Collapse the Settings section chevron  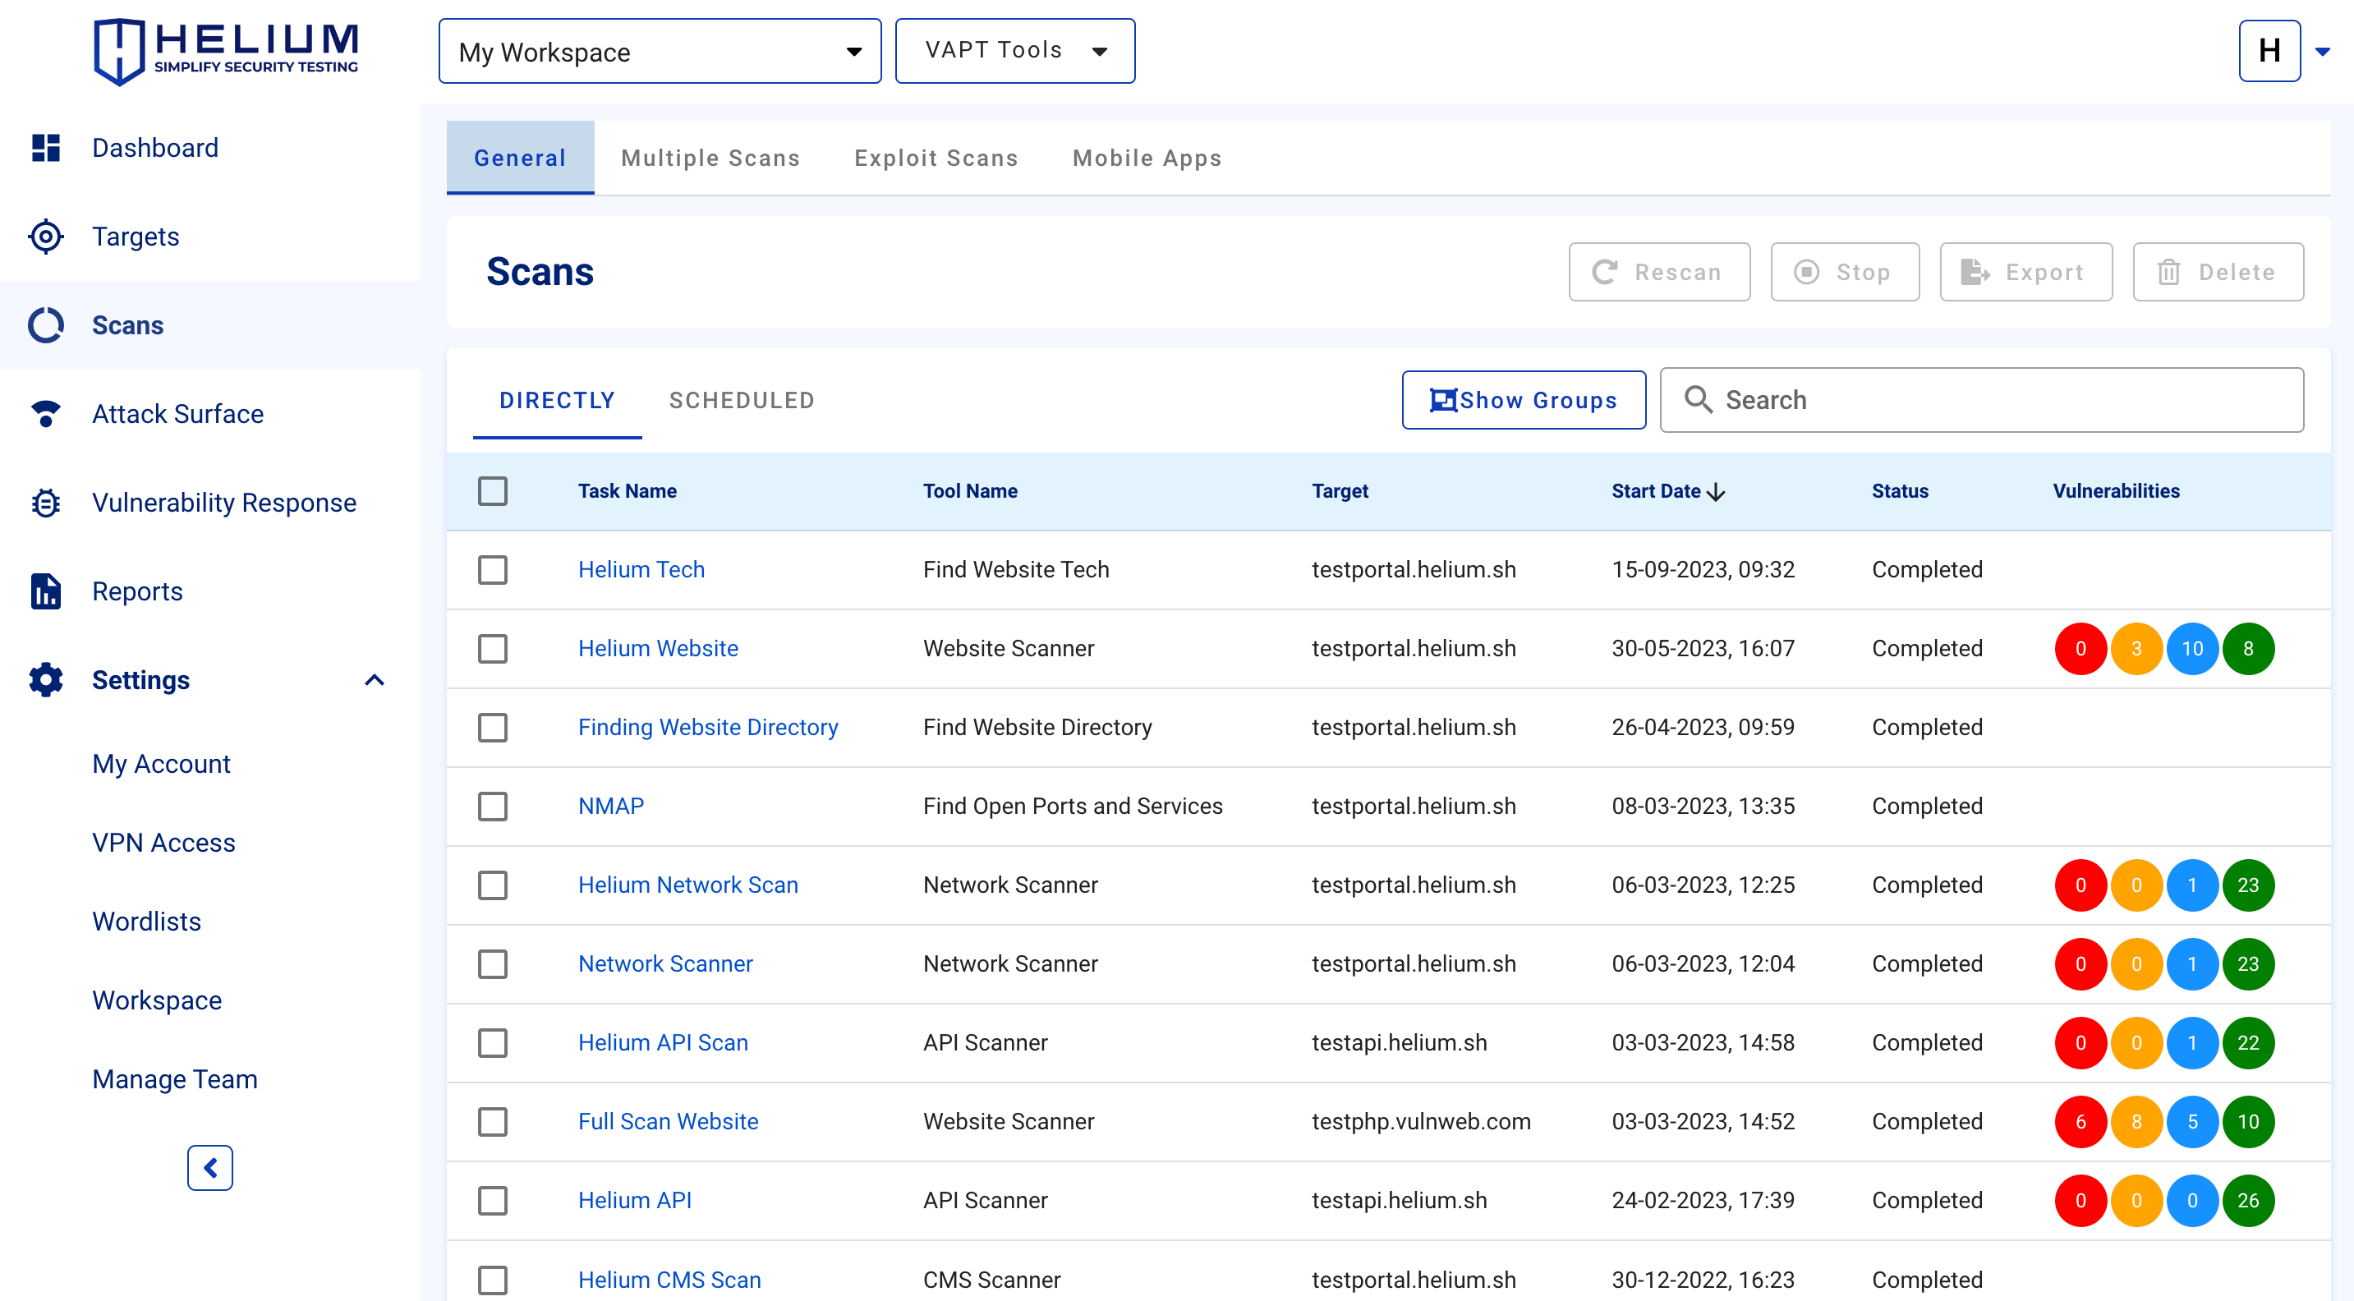pyautogui.click(x=374, y=678)
